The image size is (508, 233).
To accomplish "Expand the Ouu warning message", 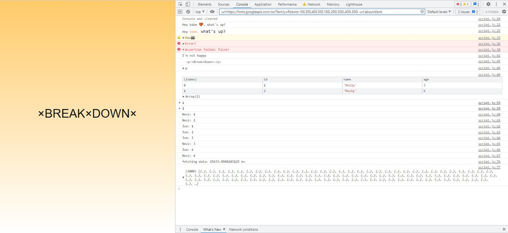I will (183, 38).
